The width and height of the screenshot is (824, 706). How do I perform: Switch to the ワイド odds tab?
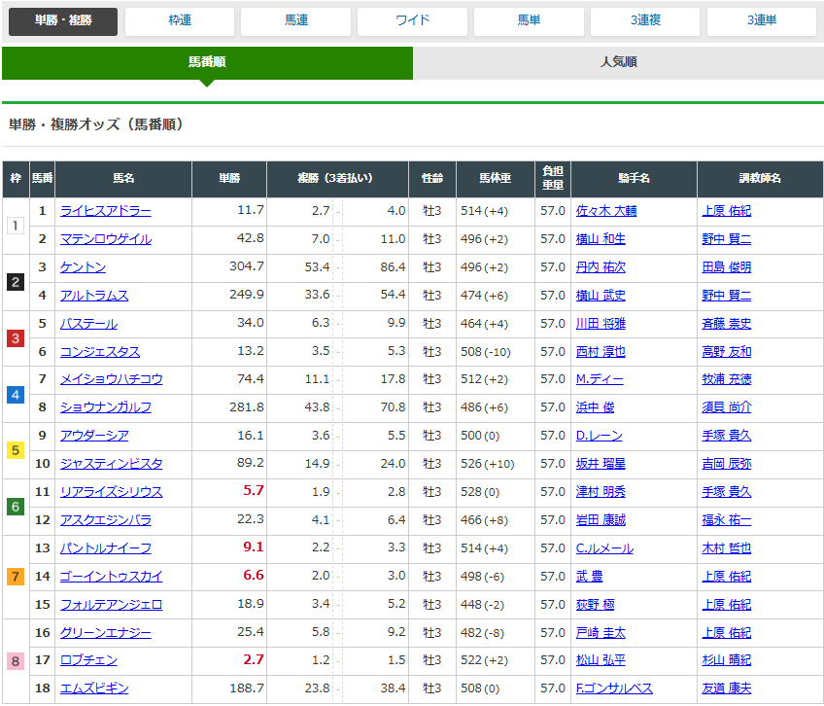click(413, 21)
